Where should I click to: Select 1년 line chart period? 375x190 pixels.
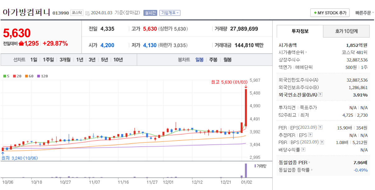click(x=80, y=60)
